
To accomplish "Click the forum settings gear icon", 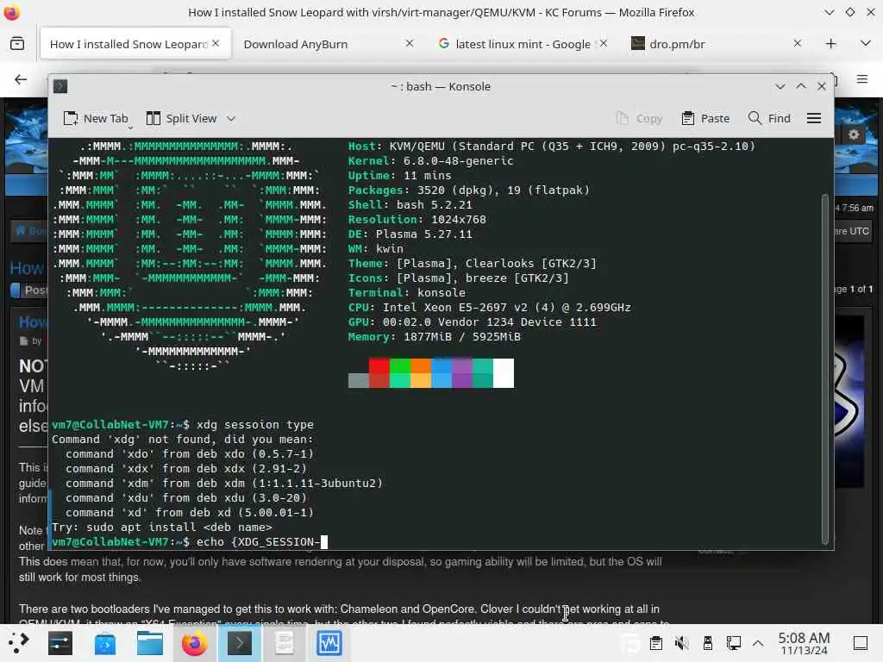I will coord(854,134).
